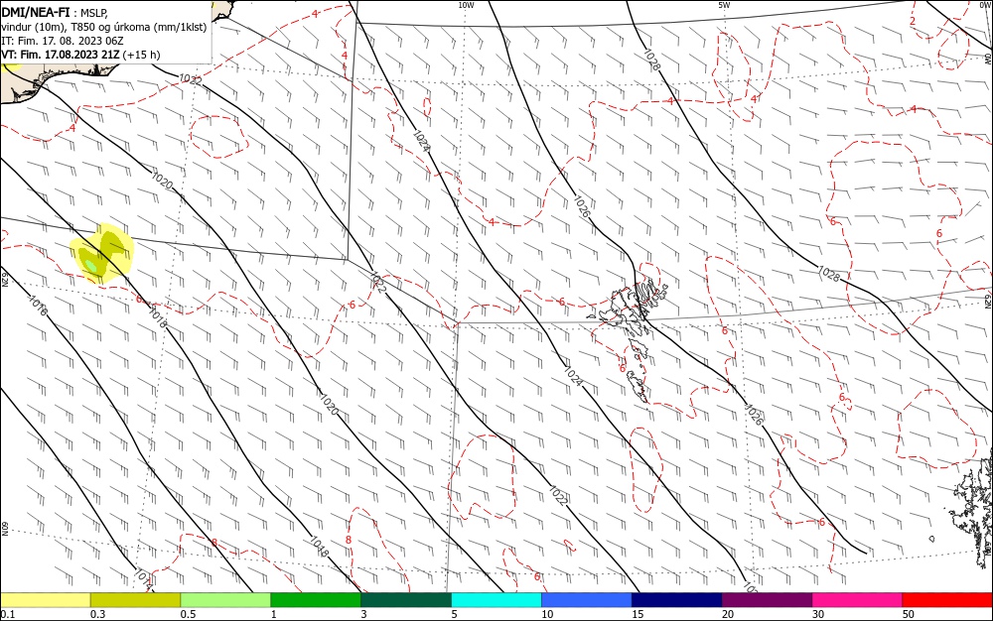Click the "20" legend scale value

click(x=728, y=614)
